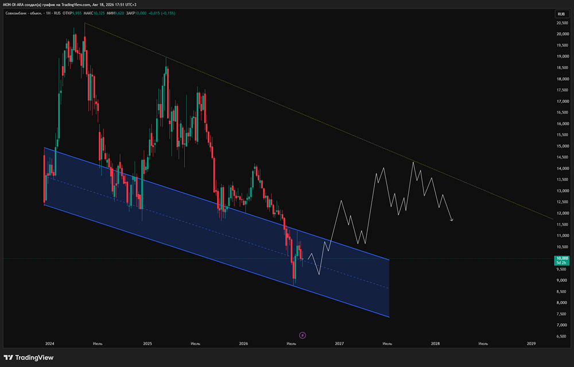Click the 11,000 price axis label
574x367 pixels.
563,235
